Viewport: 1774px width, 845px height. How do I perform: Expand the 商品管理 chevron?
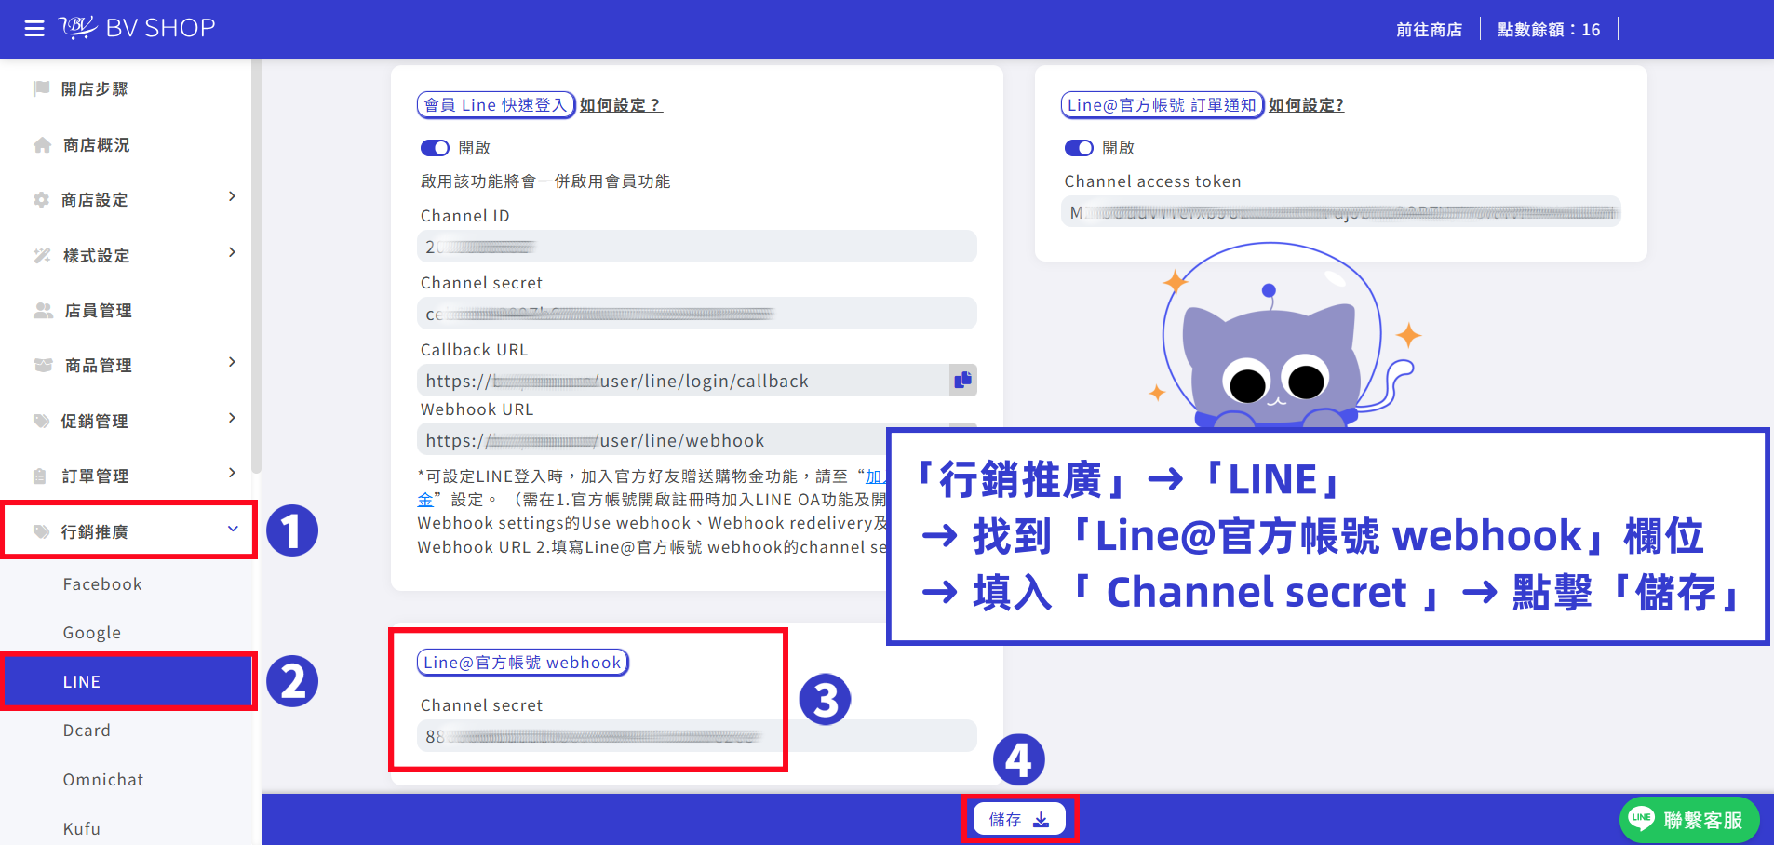click(x=232, y=362)
